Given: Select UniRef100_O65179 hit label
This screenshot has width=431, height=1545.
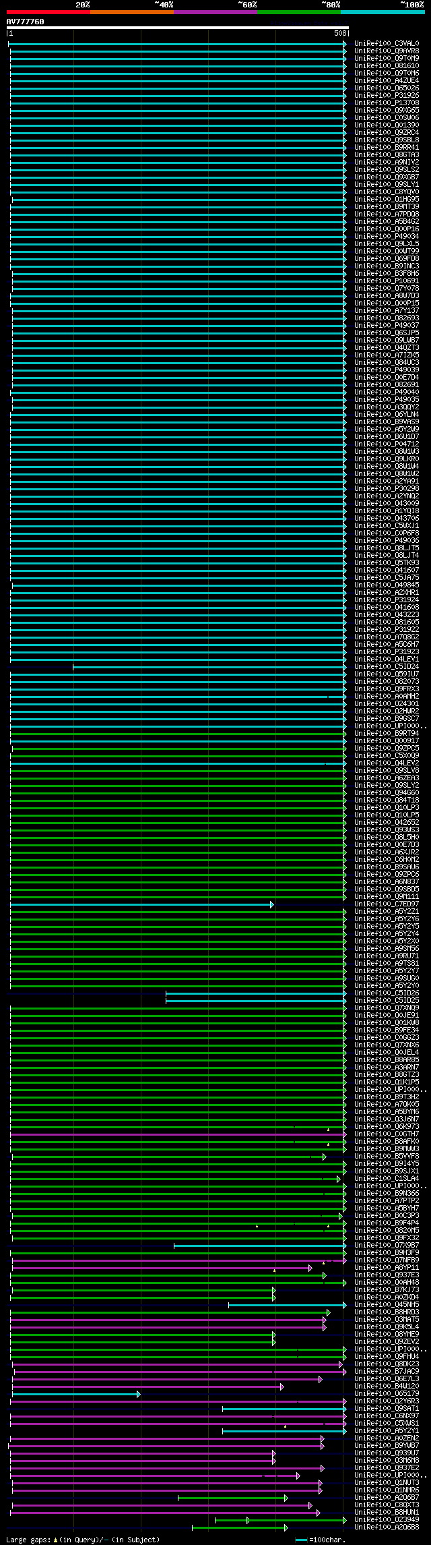Looking at the screenshot, I should point(387,1393).
